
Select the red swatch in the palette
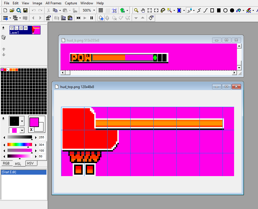5,69
